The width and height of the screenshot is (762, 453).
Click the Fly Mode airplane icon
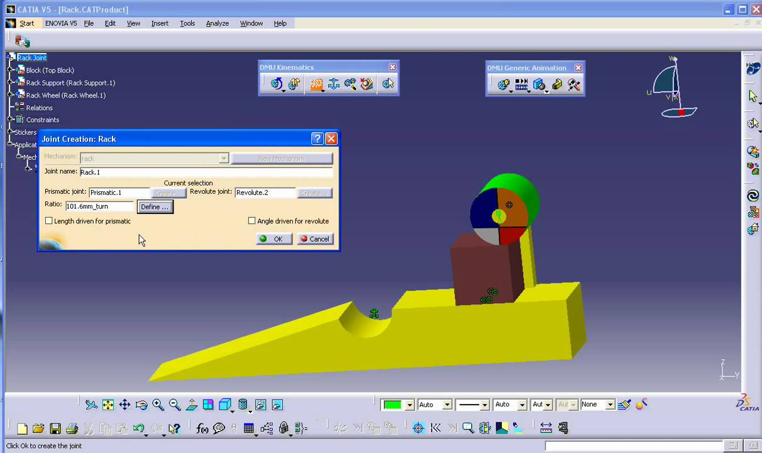(91, 405)
